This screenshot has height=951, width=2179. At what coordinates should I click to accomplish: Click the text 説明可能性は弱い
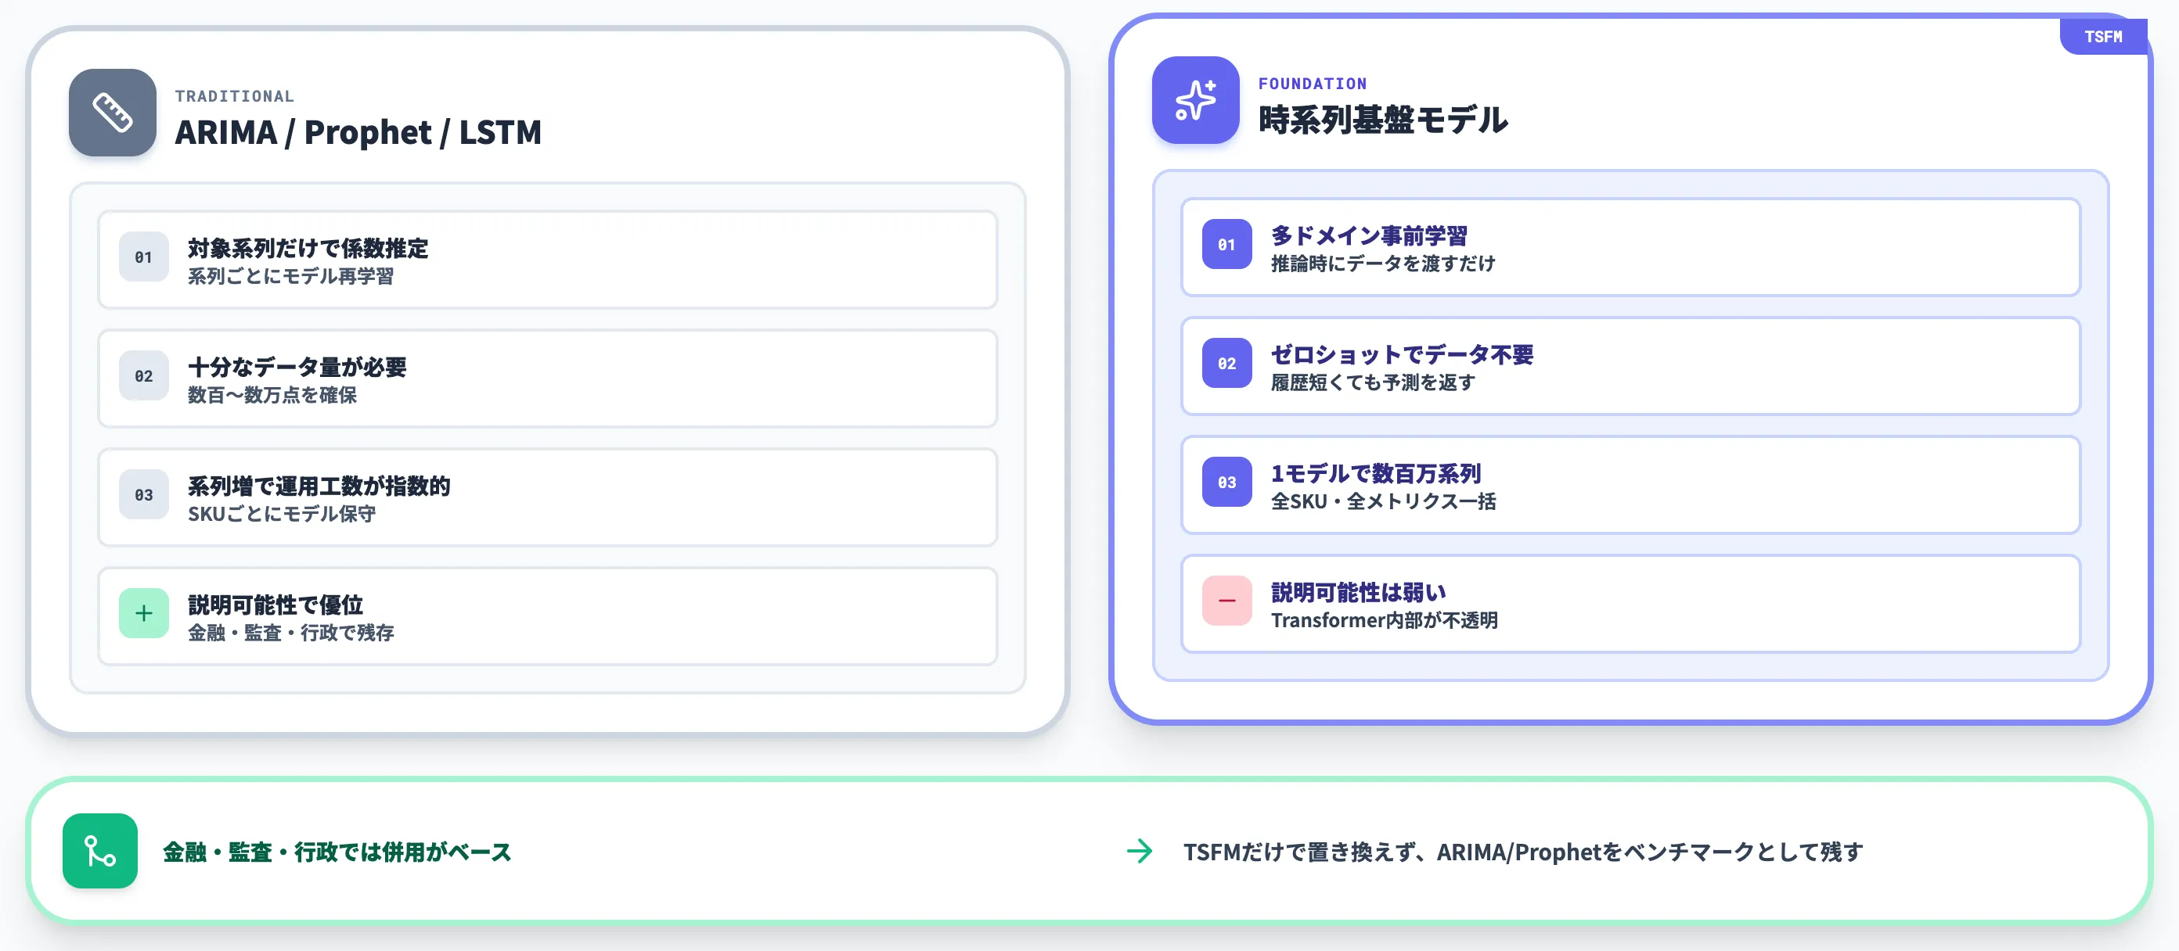tap(1358, 592)
